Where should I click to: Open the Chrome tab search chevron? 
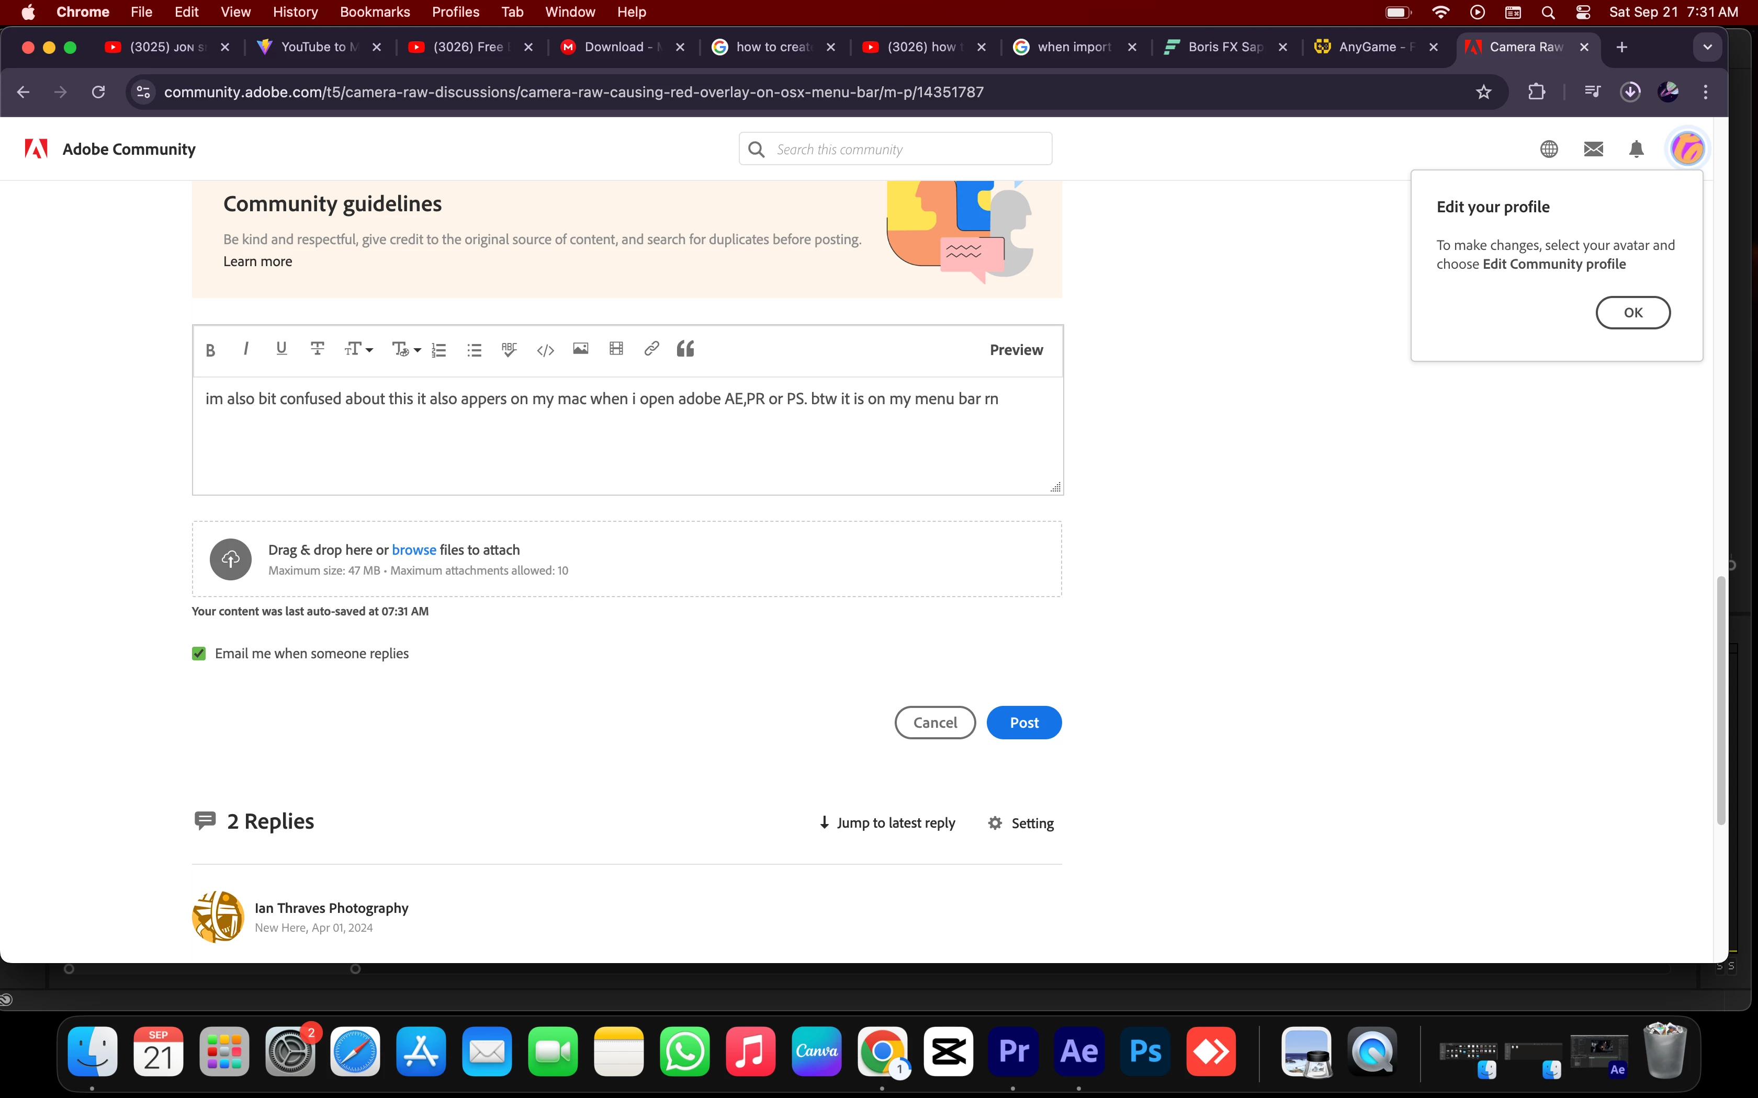(1707, 47)
